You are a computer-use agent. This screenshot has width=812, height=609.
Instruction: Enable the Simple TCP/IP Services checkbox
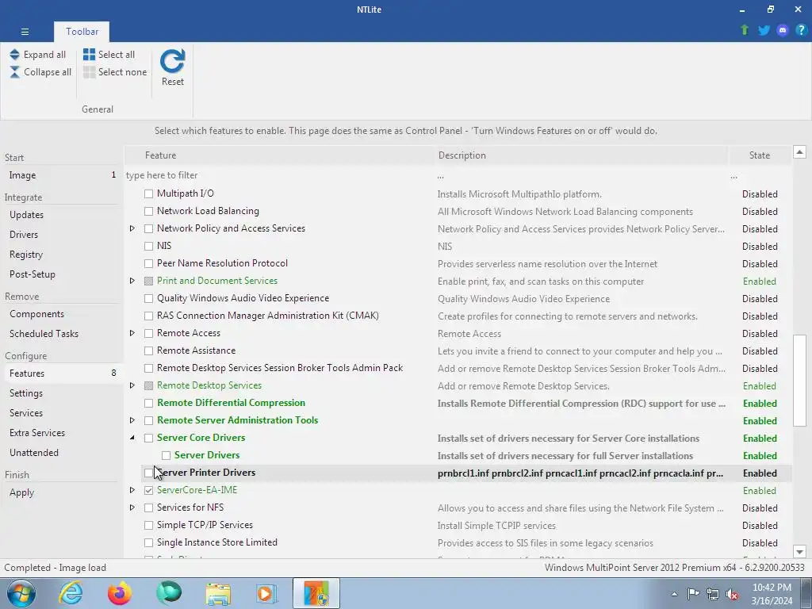click(x=148, y=525)
